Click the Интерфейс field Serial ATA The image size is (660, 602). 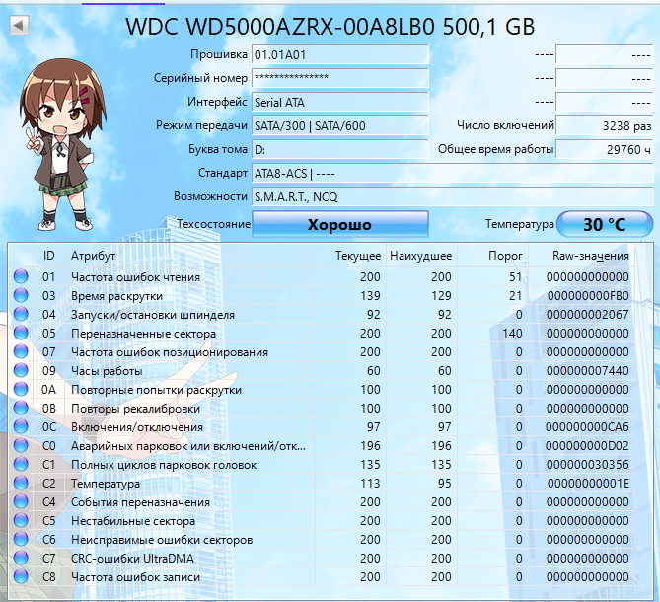click(x=340, y=102)
